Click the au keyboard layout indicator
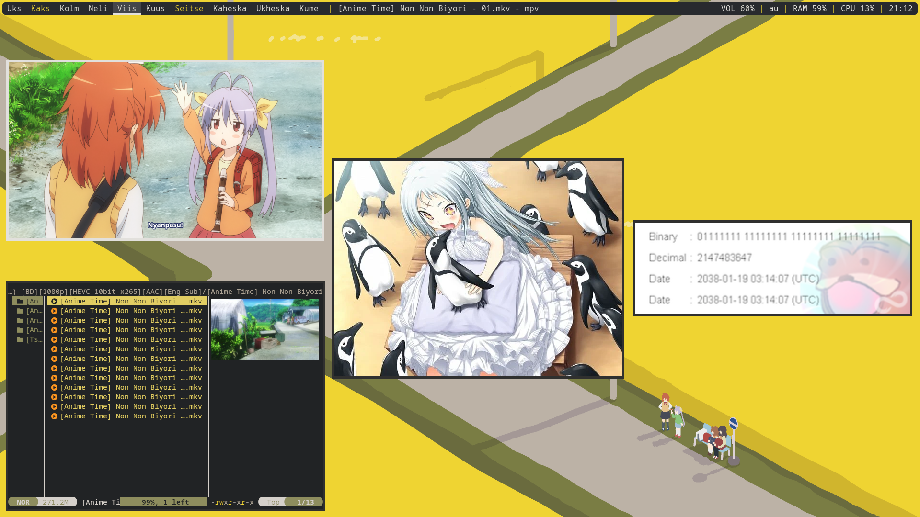This screenshot has width=920, height=517. coord(773,8)
